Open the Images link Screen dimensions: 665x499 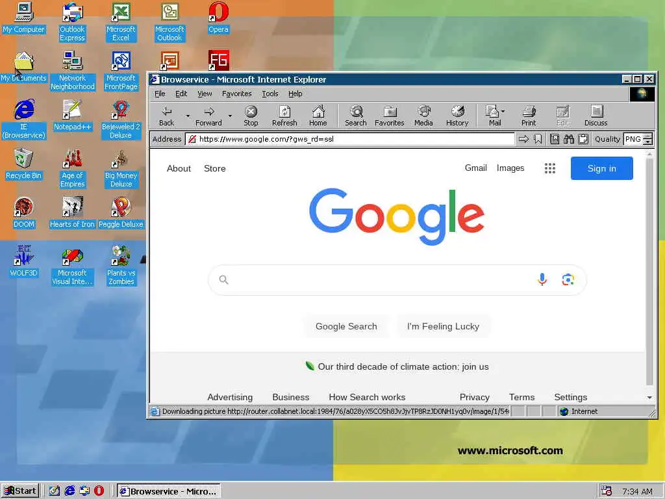click(510, 168)
